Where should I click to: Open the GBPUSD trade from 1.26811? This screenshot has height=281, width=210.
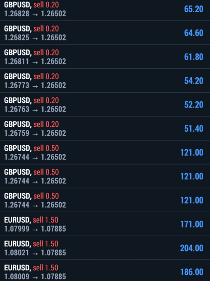coord(105,57)
